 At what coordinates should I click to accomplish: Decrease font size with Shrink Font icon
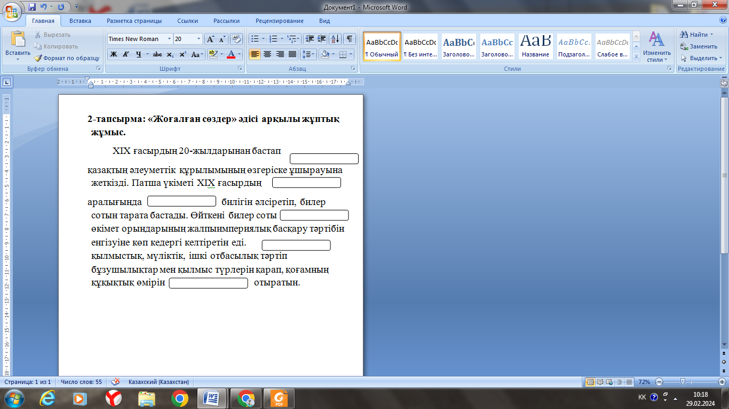[x=222, y=39]
